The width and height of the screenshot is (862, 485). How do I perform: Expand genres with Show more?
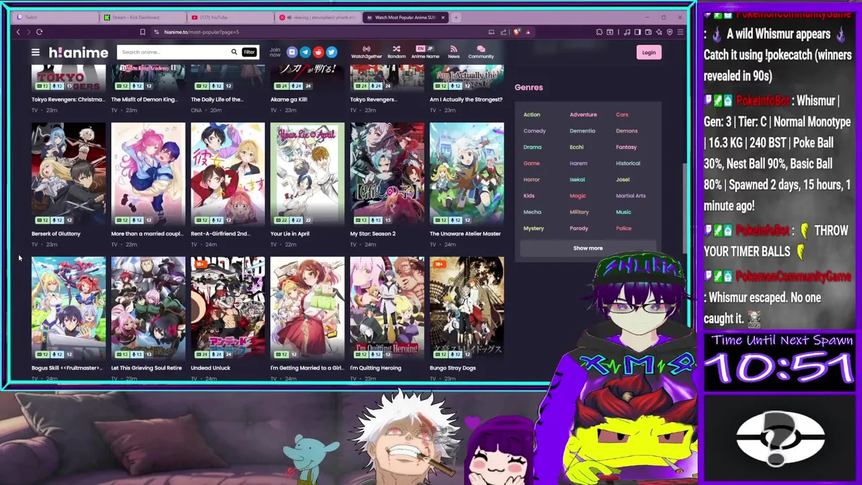(x=588, y=248)
